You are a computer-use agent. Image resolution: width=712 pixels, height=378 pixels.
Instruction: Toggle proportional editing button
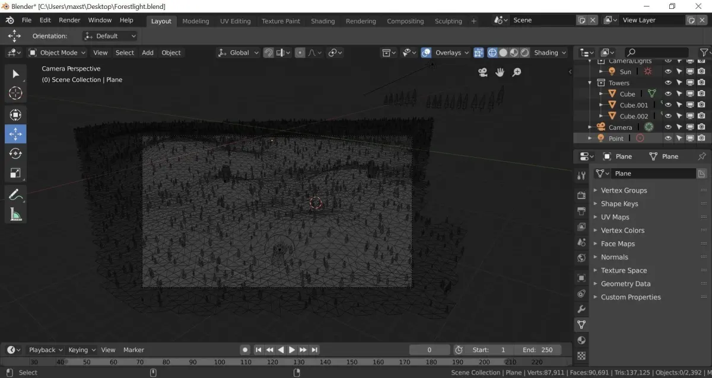[300, 53]
